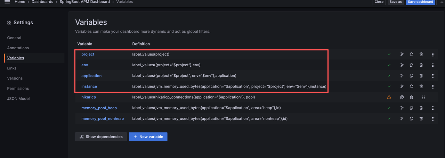Delete the memory_pool_heap variable
The width and height of the screenshot is (445, 158).
[421, 108]
